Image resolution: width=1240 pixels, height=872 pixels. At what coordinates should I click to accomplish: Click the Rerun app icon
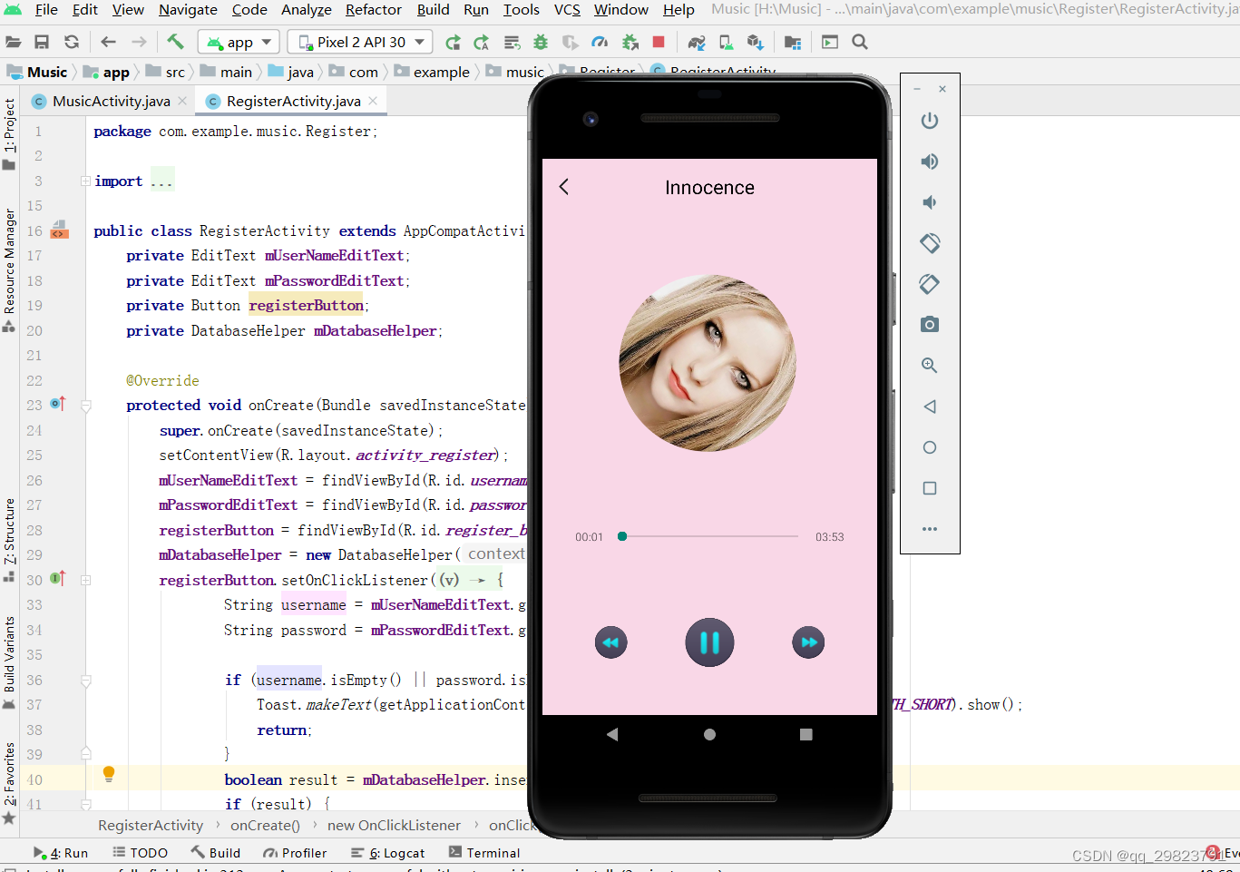pyautogui.click(x=454, y=42)
